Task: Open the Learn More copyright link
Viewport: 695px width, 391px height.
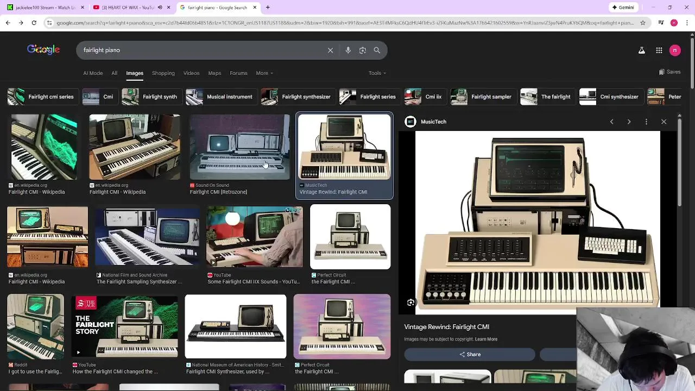Action: [x=486, y=339]
